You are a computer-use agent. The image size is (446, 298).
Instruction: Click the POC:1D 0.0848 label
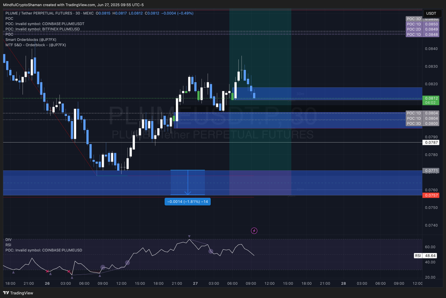point(422,34)
